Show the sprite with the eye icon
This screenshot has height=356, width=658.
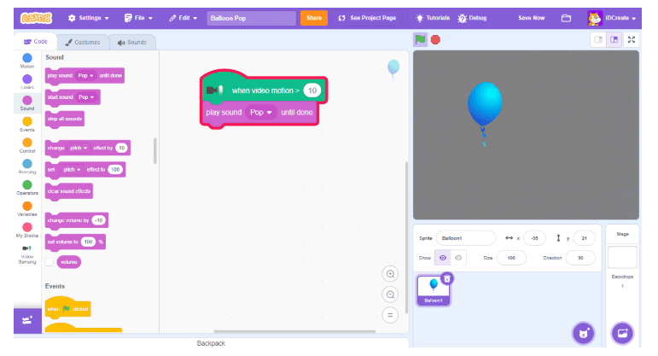tap(443, 258)
